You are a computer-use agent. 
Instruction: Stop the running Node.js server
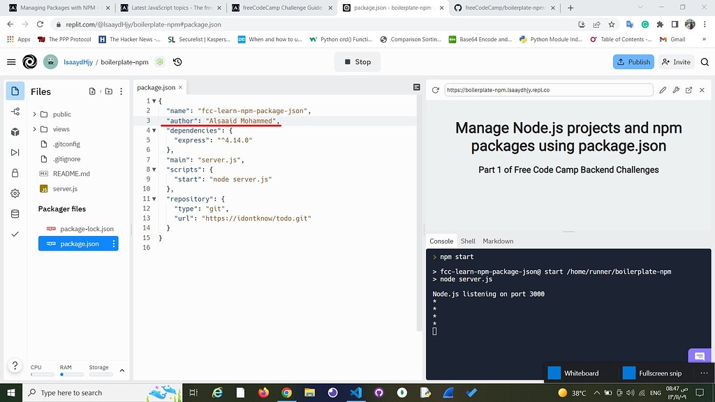(x=357, y=61)
